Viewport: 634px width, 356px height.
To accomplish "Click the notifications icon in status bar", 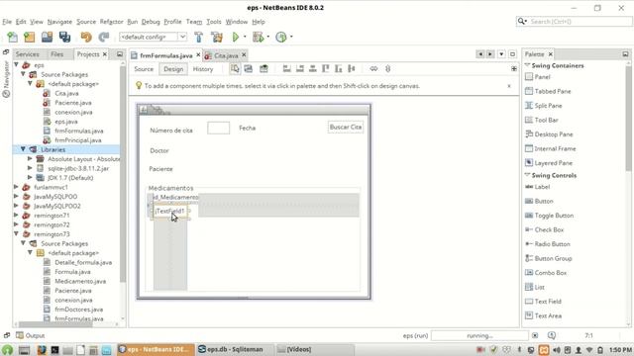I will pos(552,335).
